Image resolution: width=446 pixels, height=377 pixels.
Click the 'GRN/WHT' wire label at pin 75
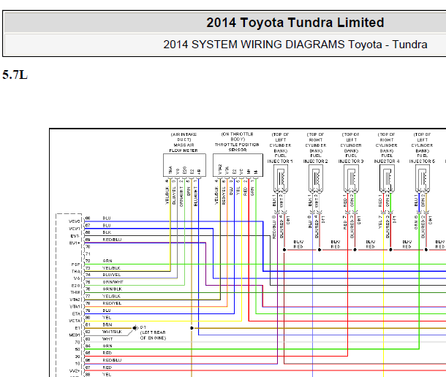(x=113, y=282)
